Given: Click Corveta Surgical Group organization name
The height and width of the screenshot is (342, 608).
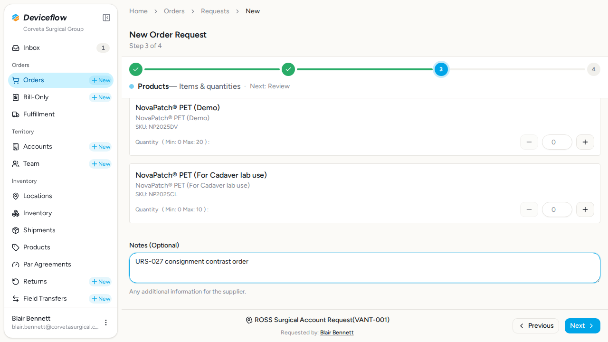Looking at the screenshot, I should tap(53, 29).
